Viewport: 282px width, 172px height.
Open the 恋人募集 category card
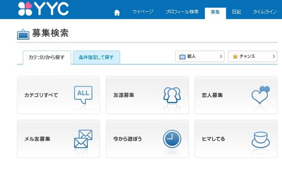(x=236, y=95)
